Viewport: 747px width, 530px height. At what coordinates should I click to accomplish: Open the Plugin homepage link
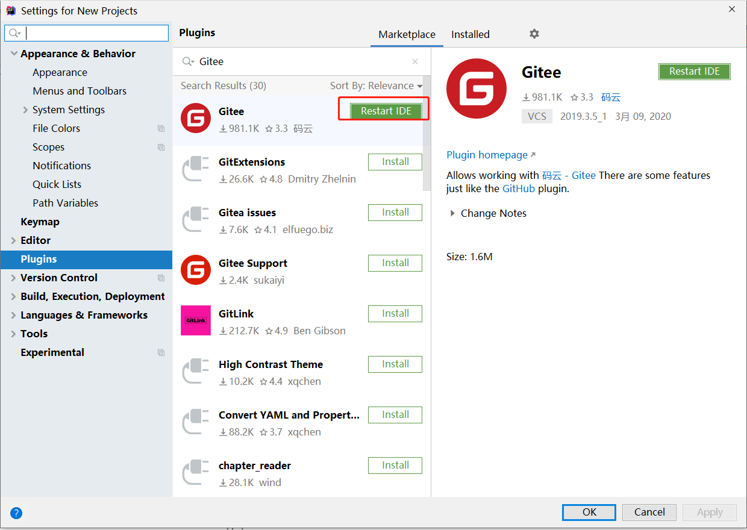[x=491, y=155]
